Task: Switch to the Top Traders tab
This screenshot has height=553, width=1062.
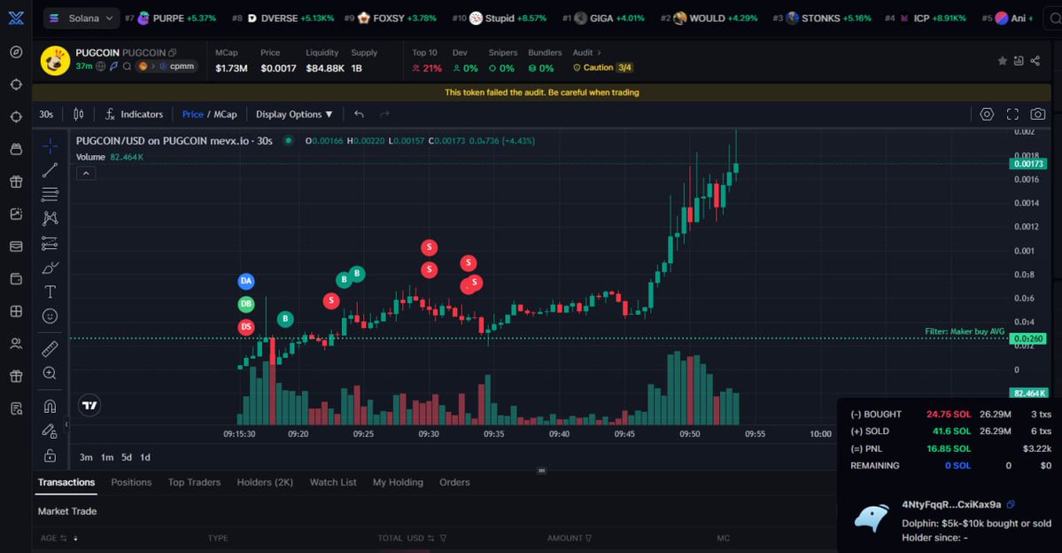Action: 194,482
